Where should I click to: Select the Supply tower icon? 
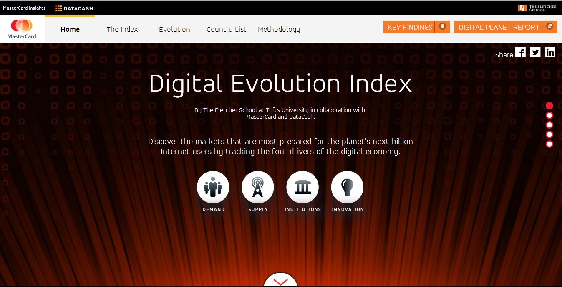coord(258,187)
